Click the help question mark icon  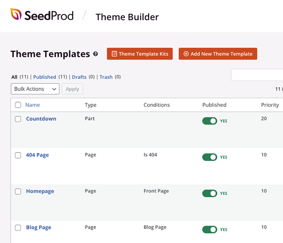click(x=96, y=54)
